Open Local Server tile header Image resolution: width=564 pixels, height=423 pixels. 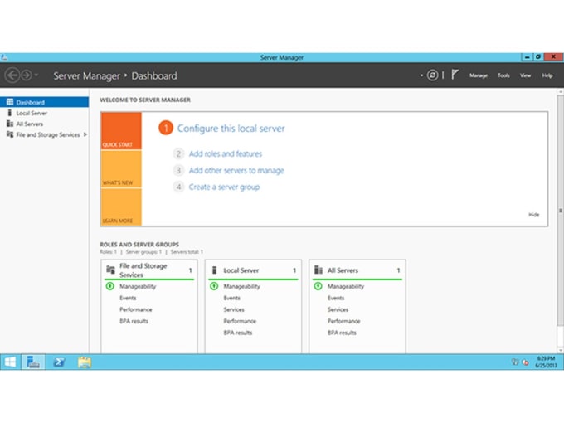tap(253, 270)
